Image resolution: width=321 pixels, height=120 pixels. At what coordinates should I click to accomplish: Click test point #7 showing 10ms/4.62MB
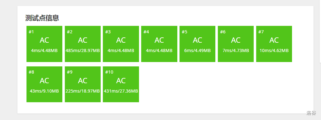click(x=274, y=44)
